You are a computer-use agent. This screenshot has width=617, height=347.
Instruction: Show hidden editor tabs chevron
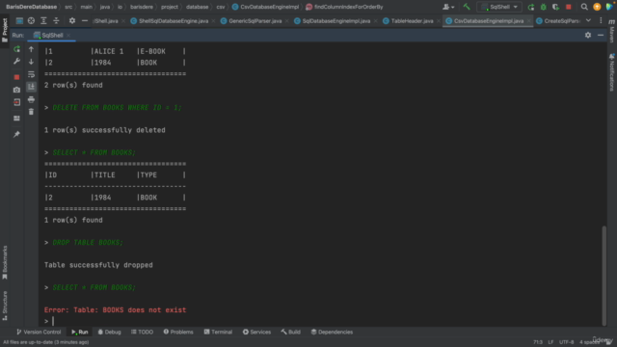pyautogui.click(x=588, y=20)
